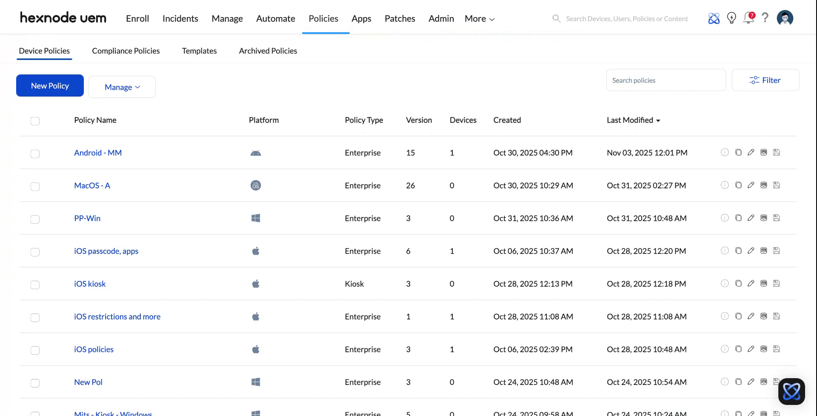Expand the Manage dropdown
This screenshot has height=416, width=817.
coord(122,87)
